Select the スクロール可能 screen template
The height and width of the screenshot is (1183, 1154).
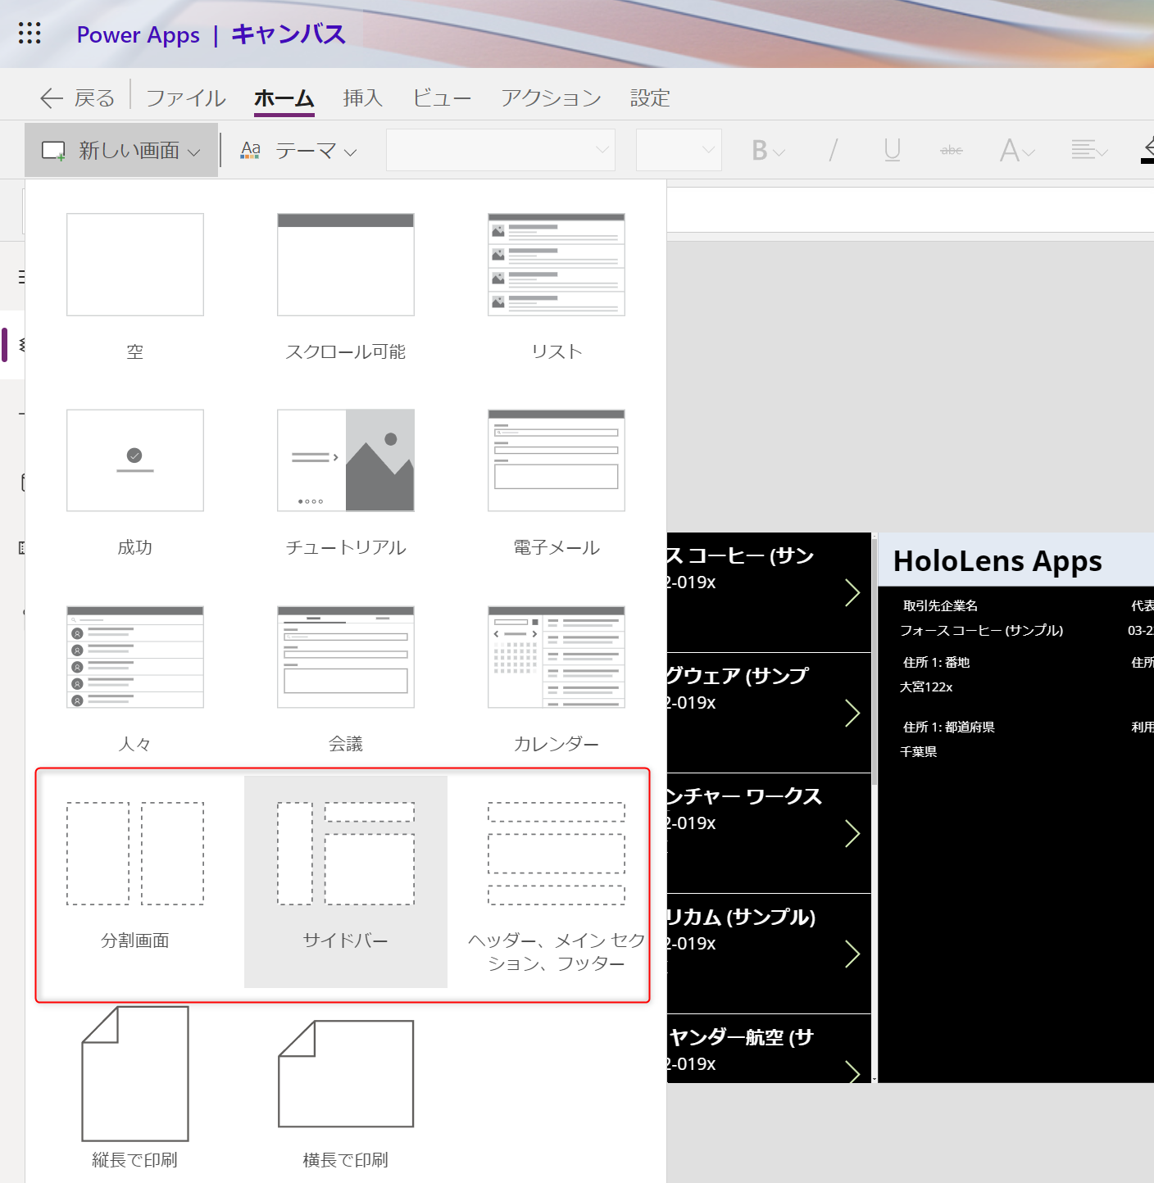click(346, 286)
